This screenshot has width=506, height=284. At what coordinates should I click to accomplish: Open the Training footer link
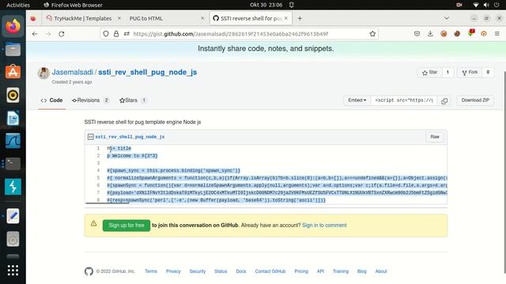(x=341, y=271)
